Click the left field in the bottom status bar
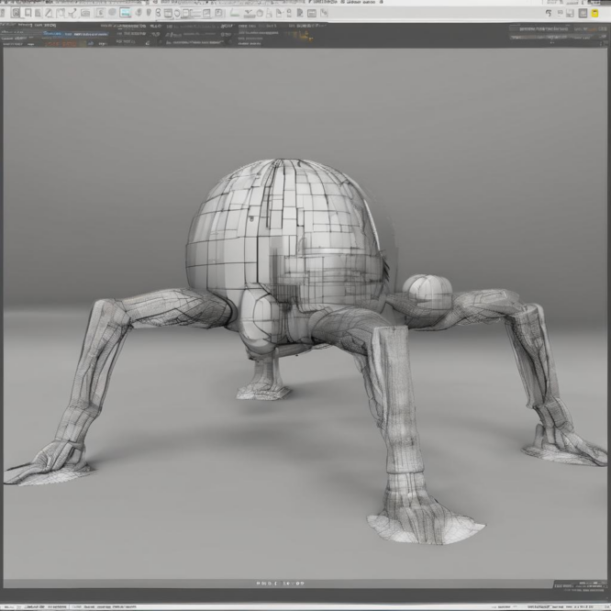This screenshot has width=611, height=611. tap(37, 606)
